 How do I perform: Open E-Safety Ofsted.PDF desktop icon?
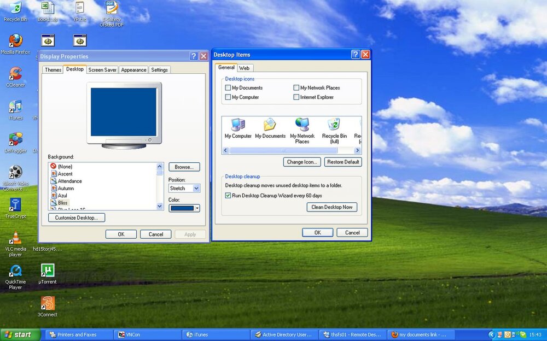tap(112, 14)
